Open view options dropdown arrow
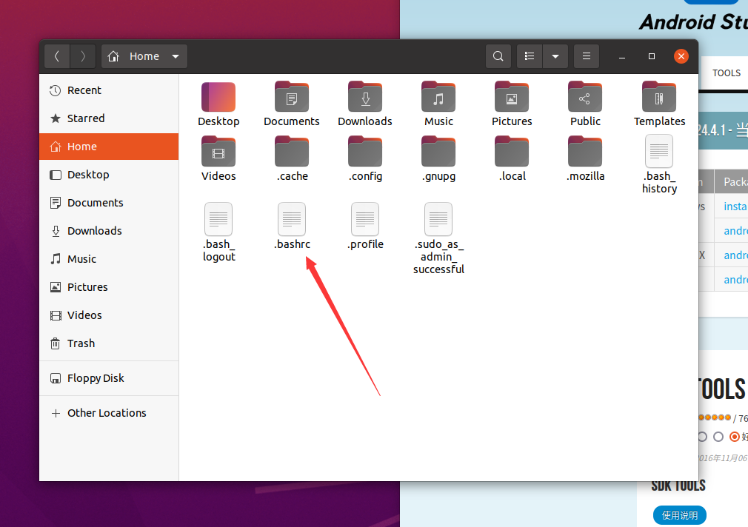The height and width of the screenshot is (527, 748). click(x=555, y=56)
